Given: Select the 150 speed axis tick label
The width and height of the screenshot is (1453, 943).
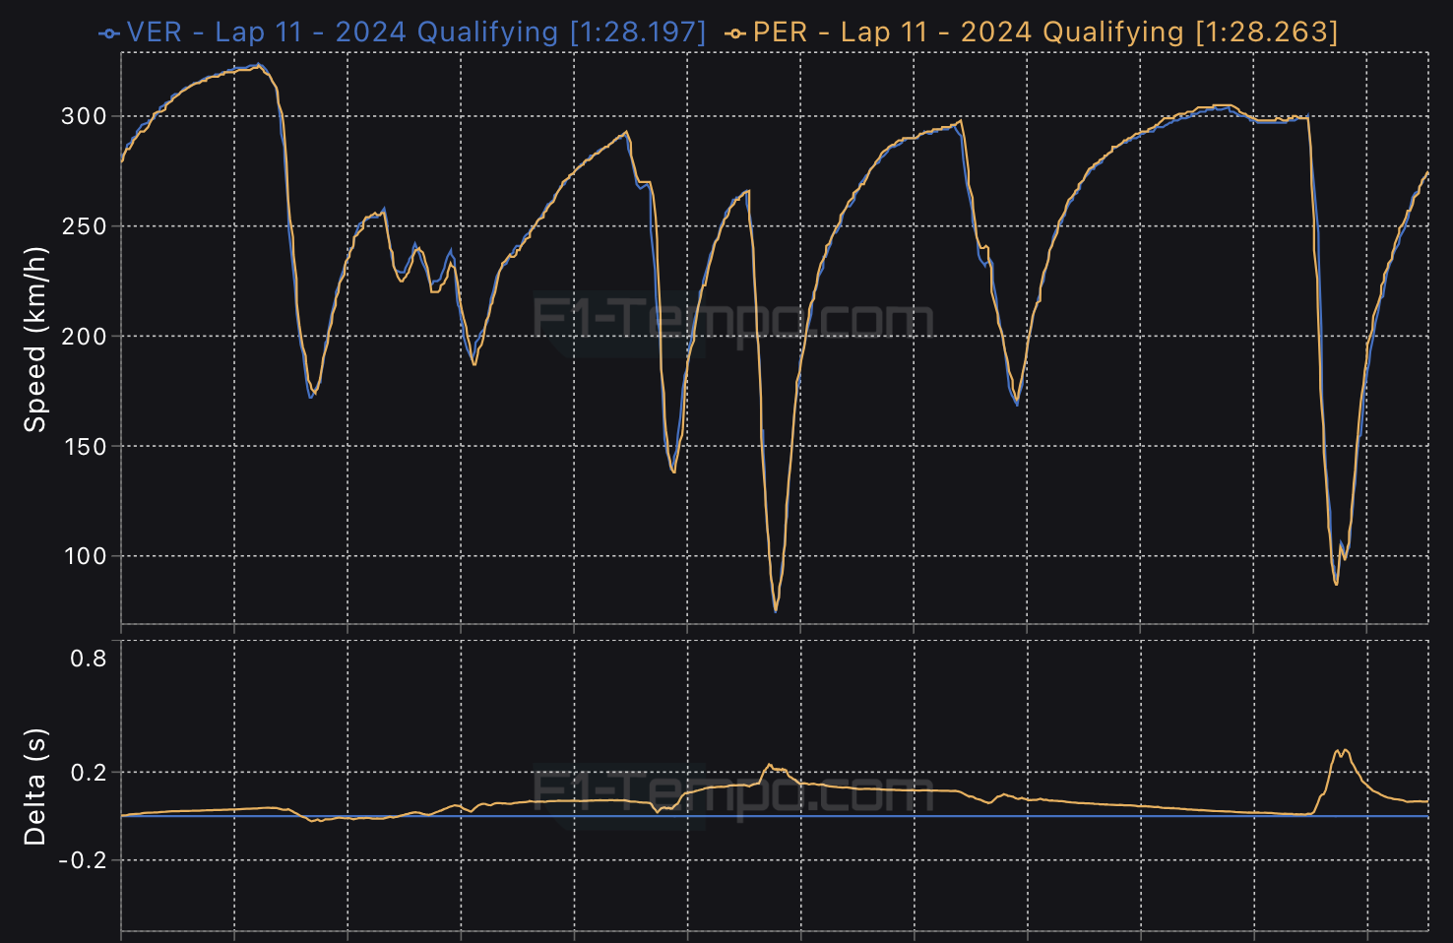Looking at the screenshot, I should coord(84,446).
